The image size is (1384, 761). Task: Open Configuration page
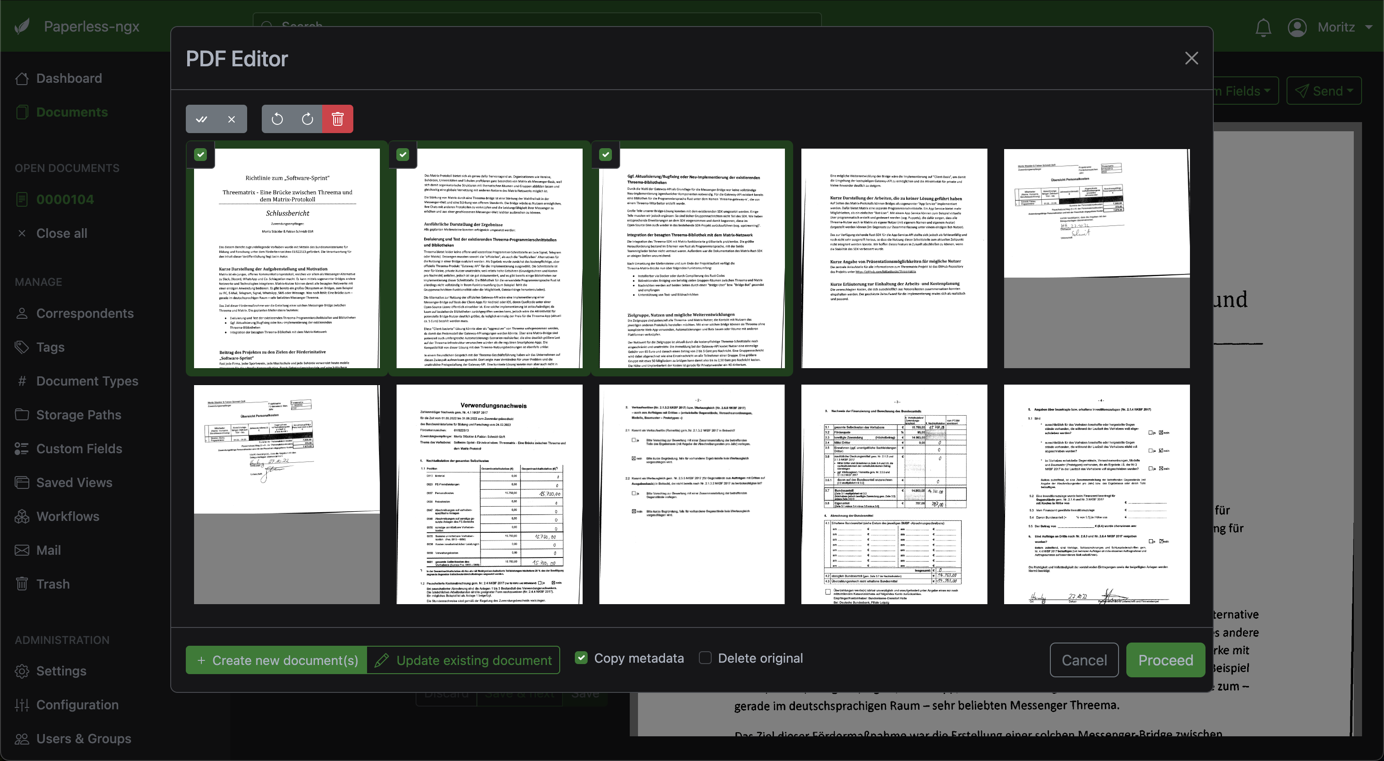(x=77, y=705)
